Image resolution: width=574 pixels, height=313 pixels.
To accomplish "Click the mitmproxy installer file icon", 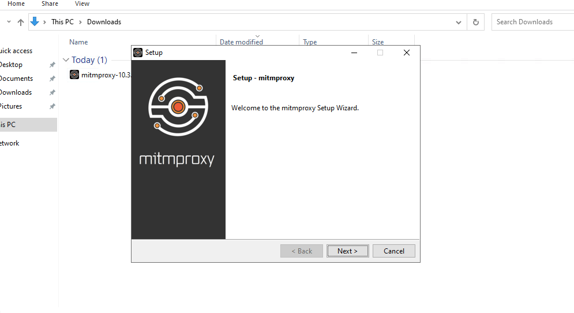I will [74, 74].
